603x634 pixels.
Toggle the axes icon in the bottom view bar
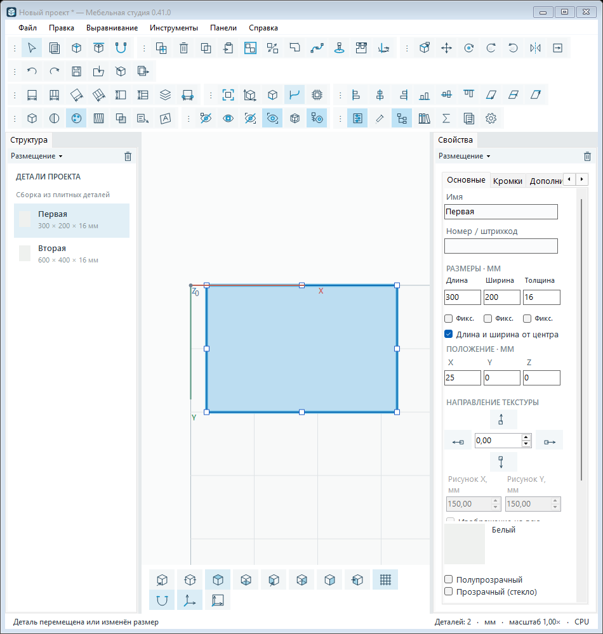pos(189,600)
